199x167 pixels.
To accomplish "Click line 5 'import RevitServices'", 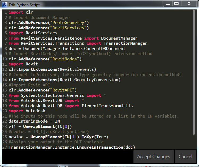I will pyautogui.click(x=33, y=33).
